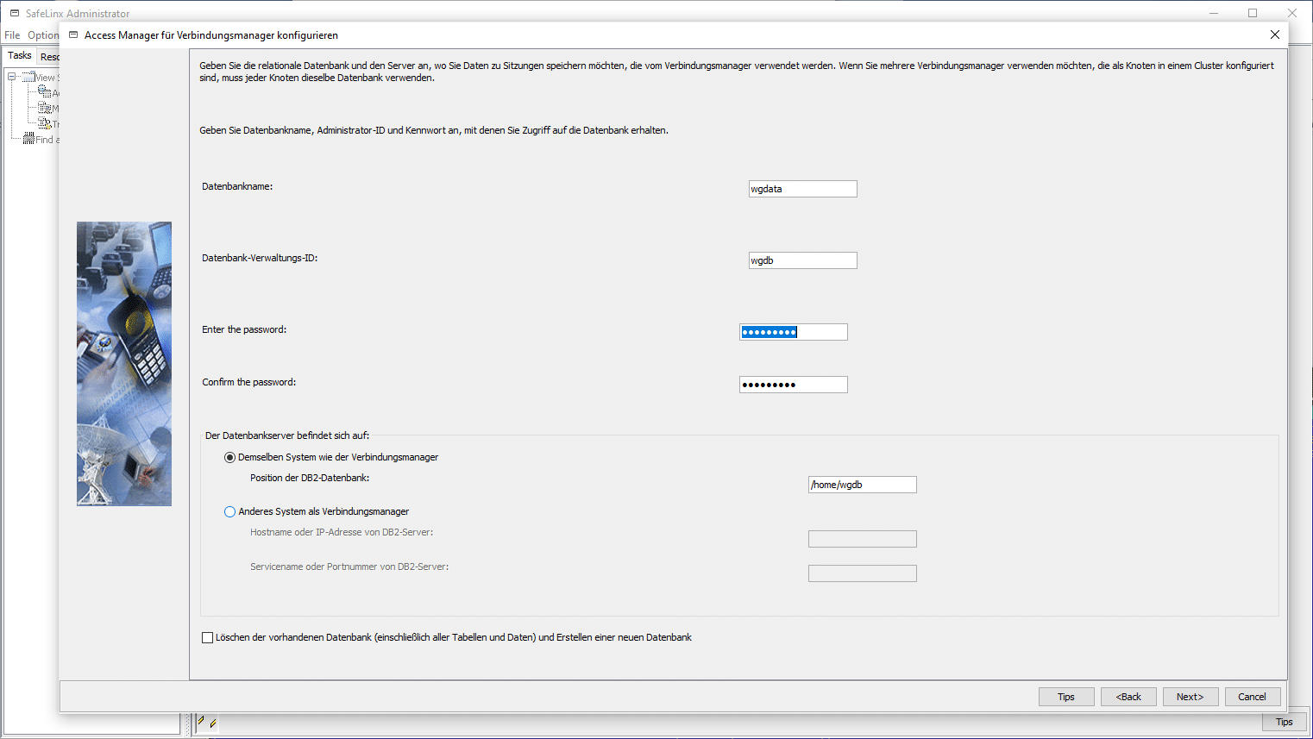Click the Access Manager dialog title icon
Viewport: 1313px width, 739px height.
coord(73,35)
